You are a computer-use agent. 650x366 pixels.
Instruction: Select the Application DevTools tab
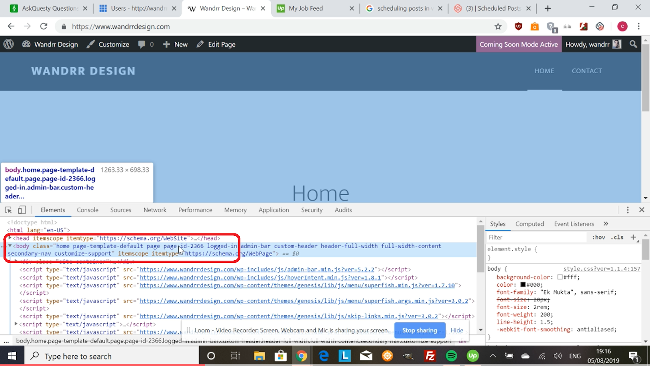point(274,210)
